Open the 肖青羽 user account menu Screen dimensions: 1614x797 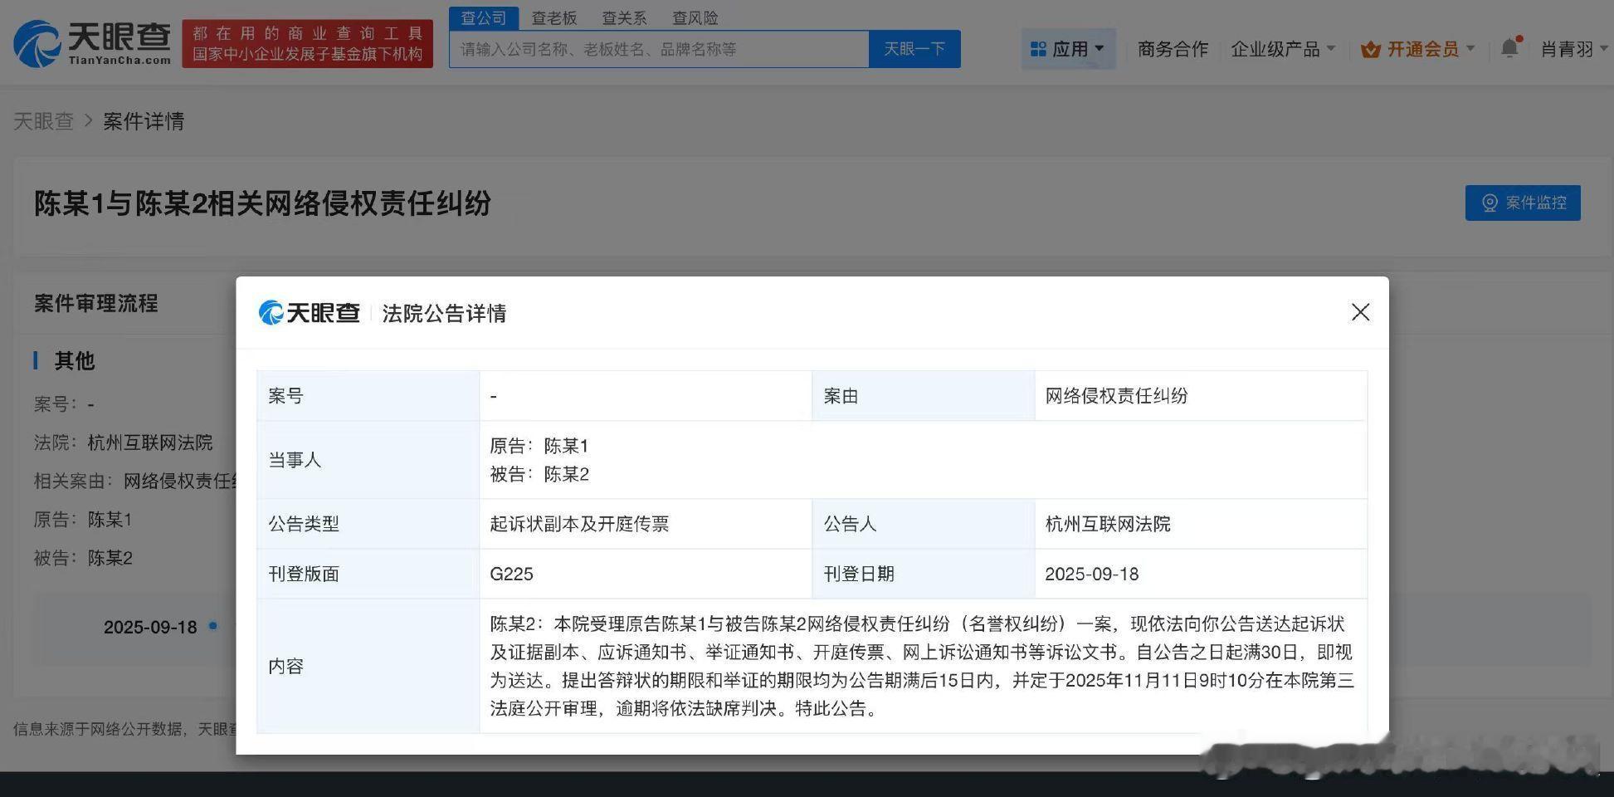(1574, 50)
